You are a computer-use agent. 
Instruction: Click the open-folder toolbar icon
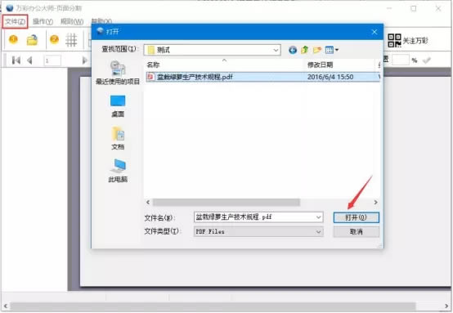point(32,40)
